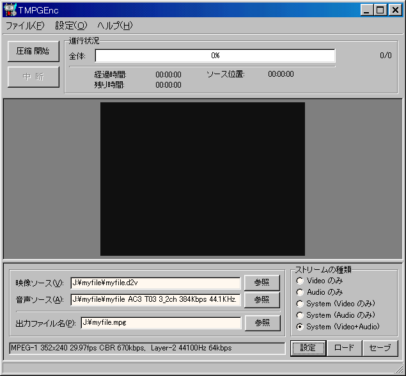Open the ファイル menu

point(25,26)
